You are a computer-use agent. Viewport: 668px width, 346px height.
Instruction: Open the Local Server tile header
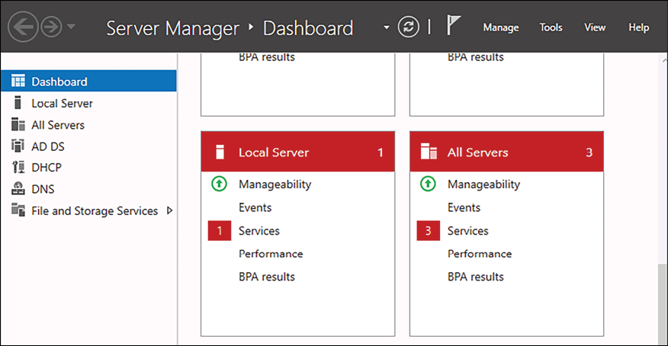tap(298, 152)
